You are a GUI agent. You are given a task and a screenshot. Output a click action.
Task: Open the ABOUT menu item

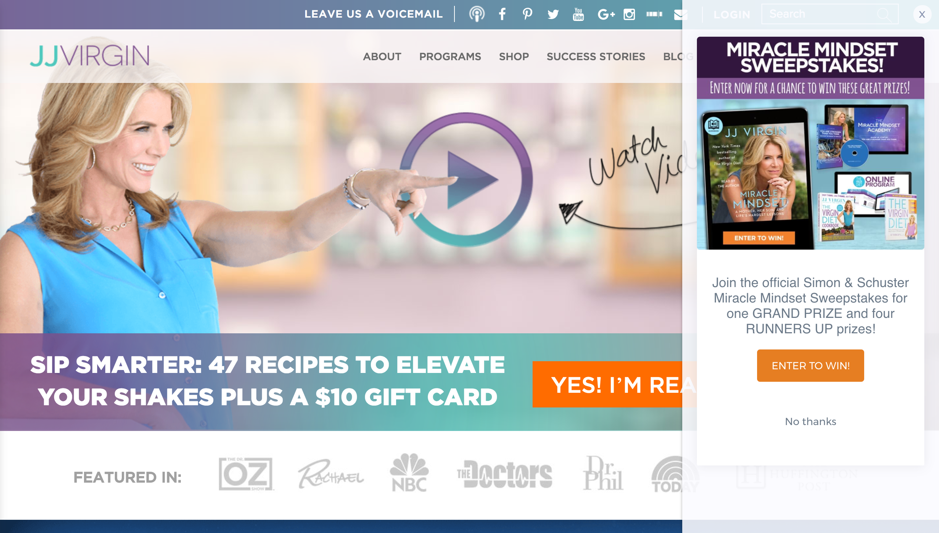click(x=382, y=57)
